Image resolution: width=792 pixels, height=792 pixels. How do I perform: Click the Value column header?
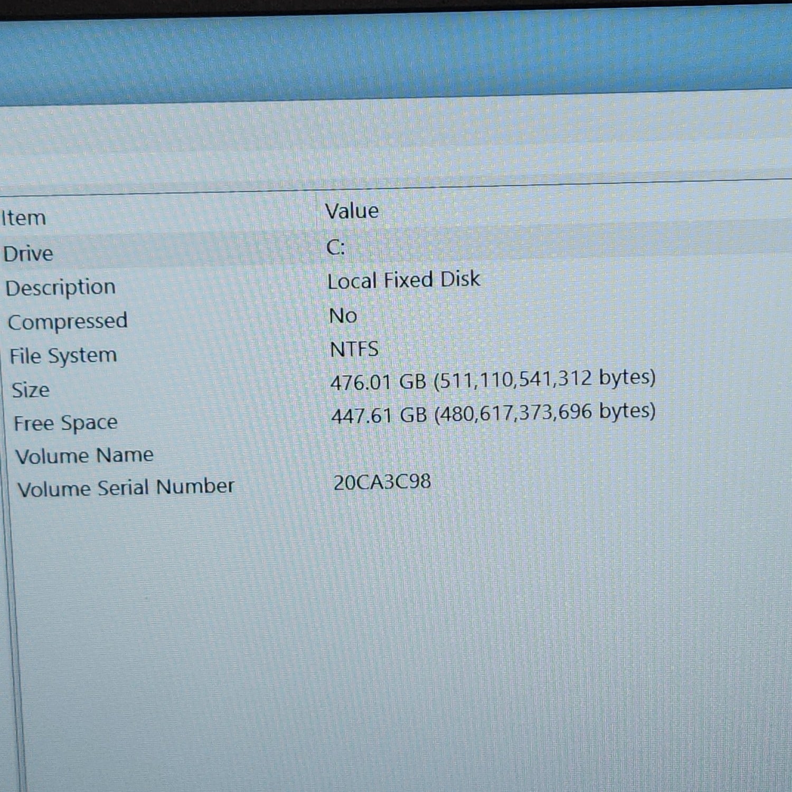point(352,211)
